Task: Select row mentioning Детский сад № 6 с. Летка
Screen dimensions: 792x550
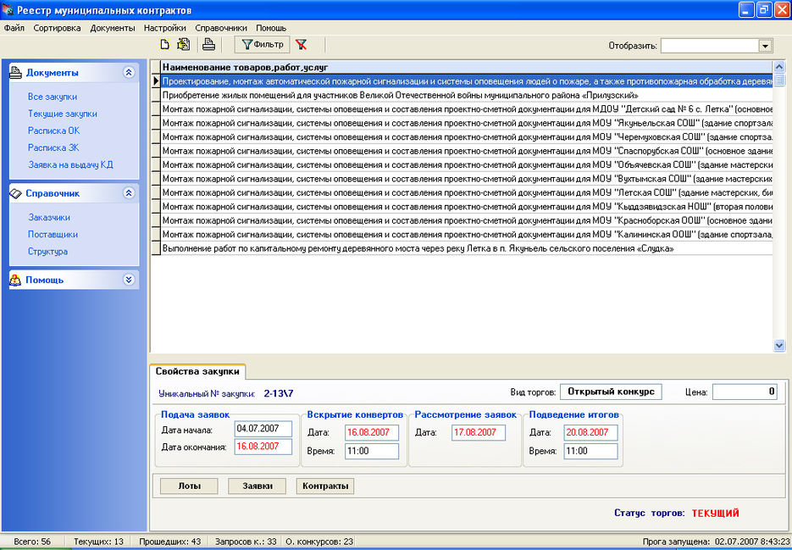Action: pos(467,109)
